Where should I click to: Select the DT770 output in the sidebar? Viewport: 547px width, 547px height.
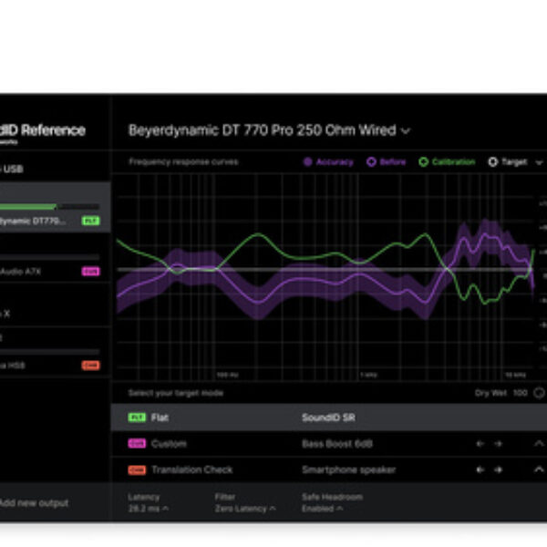(x=55, y=207)
